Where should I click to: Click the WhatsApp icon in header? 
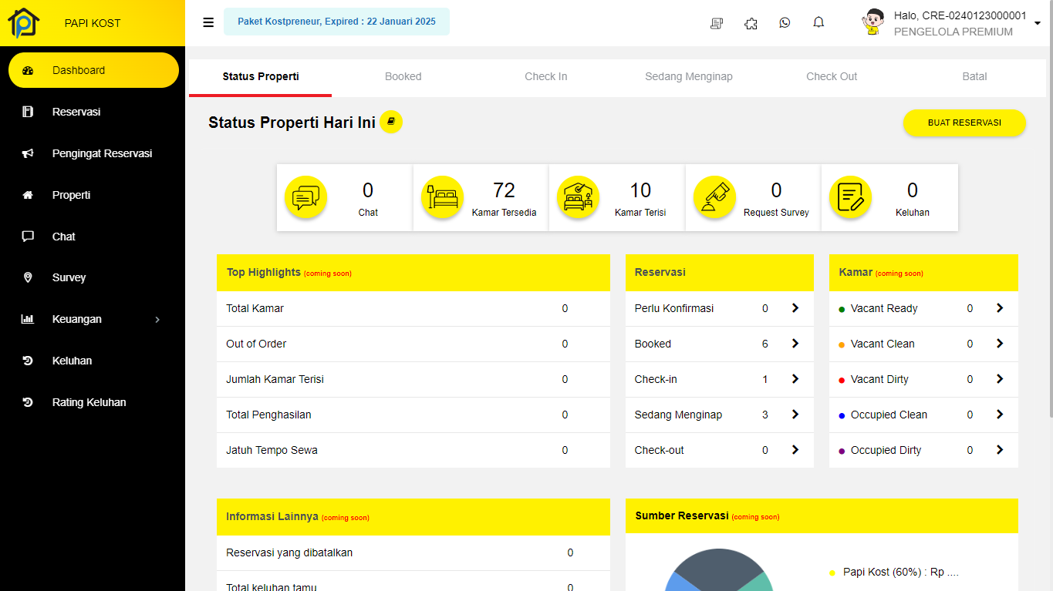coord(785,23)
